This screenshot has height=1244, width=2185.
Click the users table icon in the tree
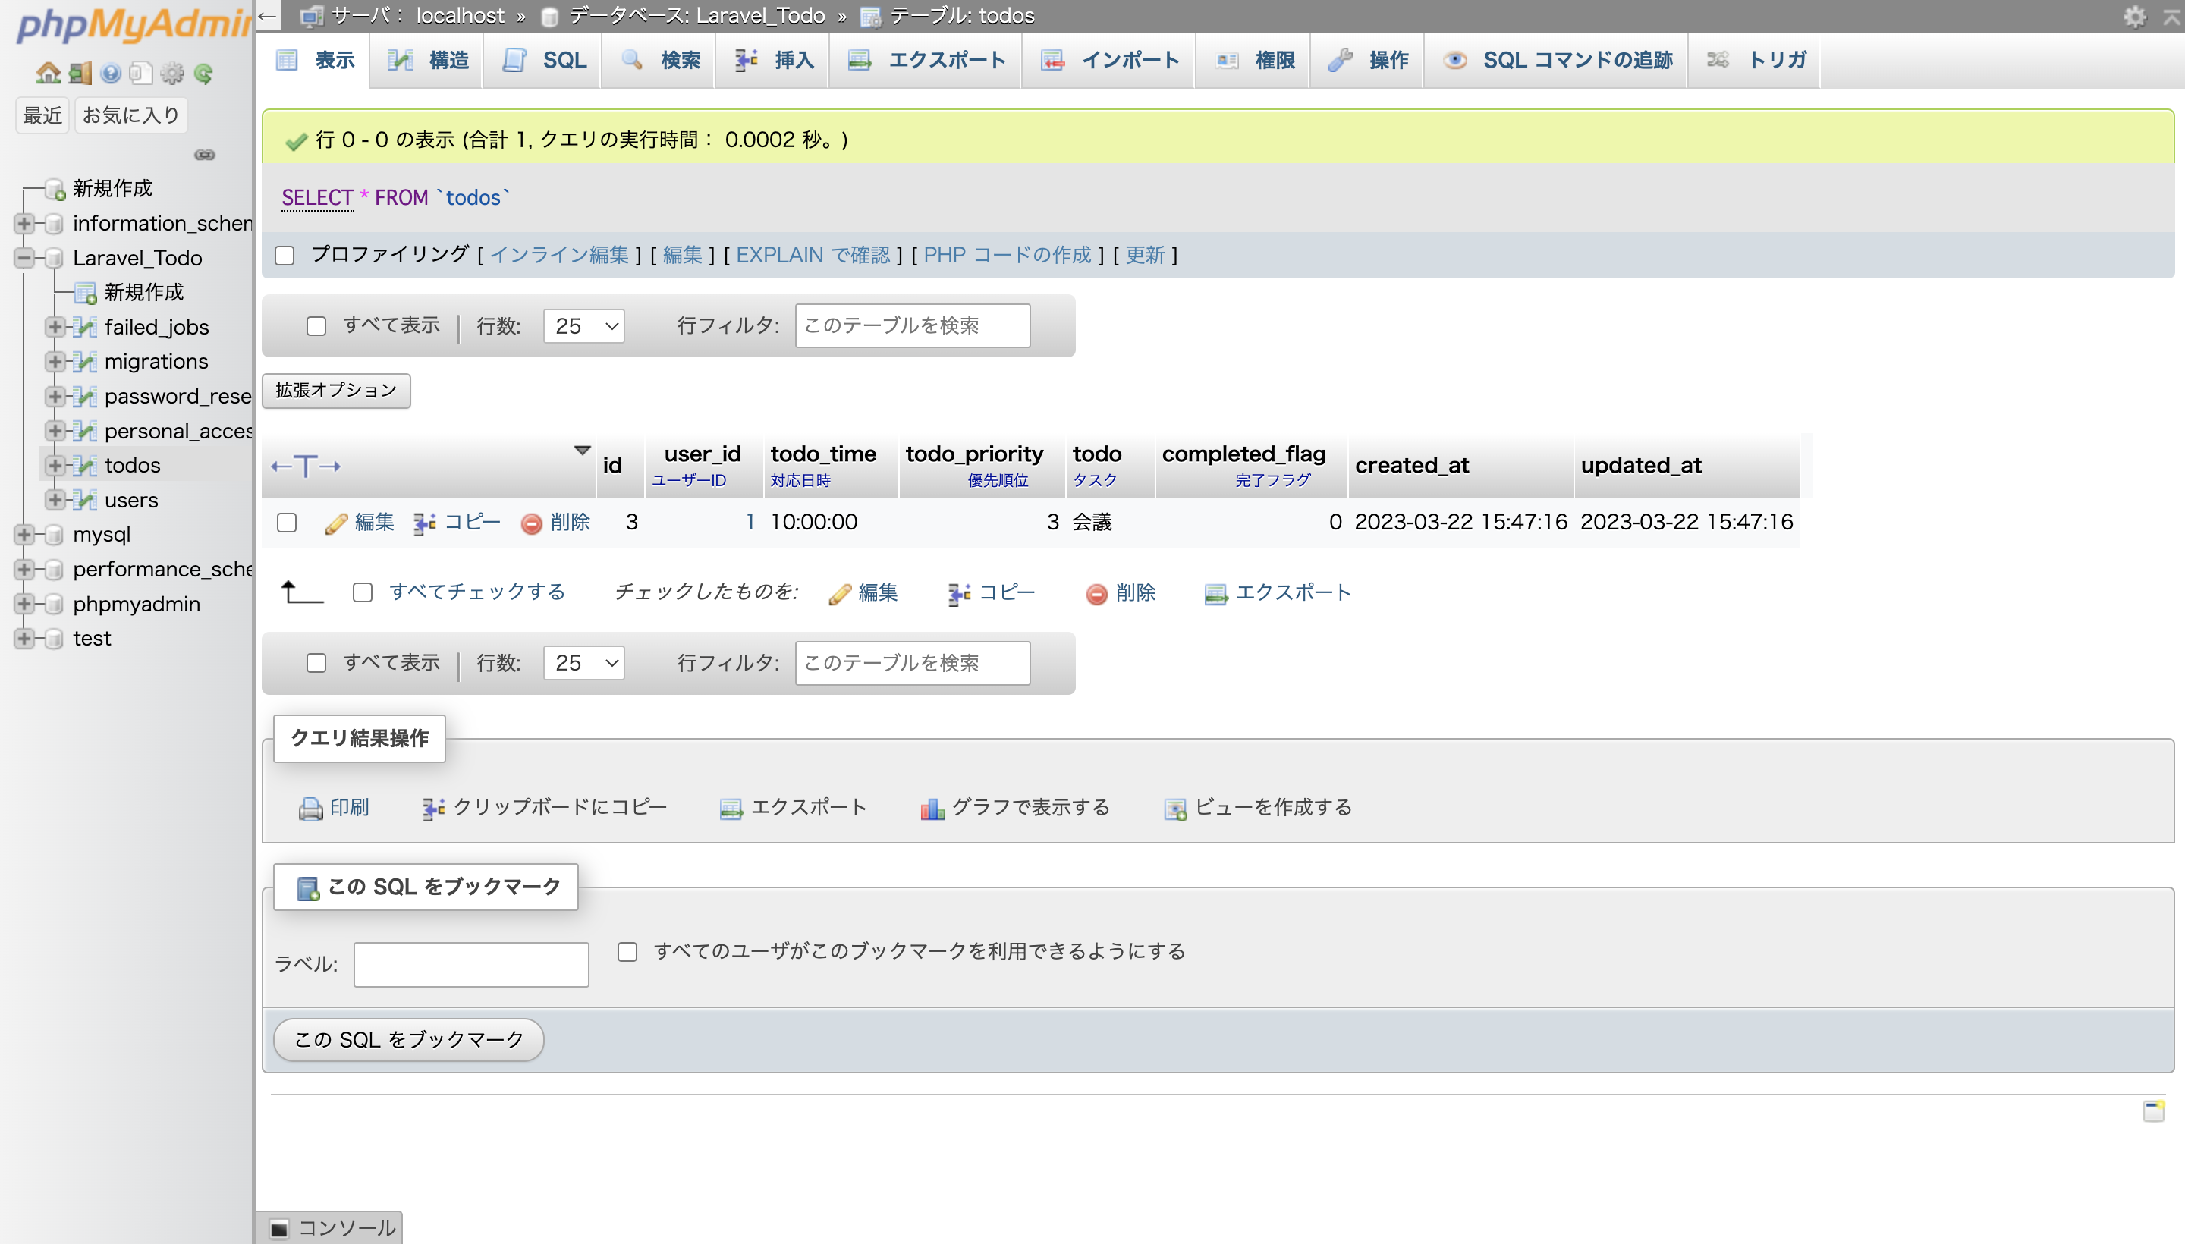click(x=85, y=500)
